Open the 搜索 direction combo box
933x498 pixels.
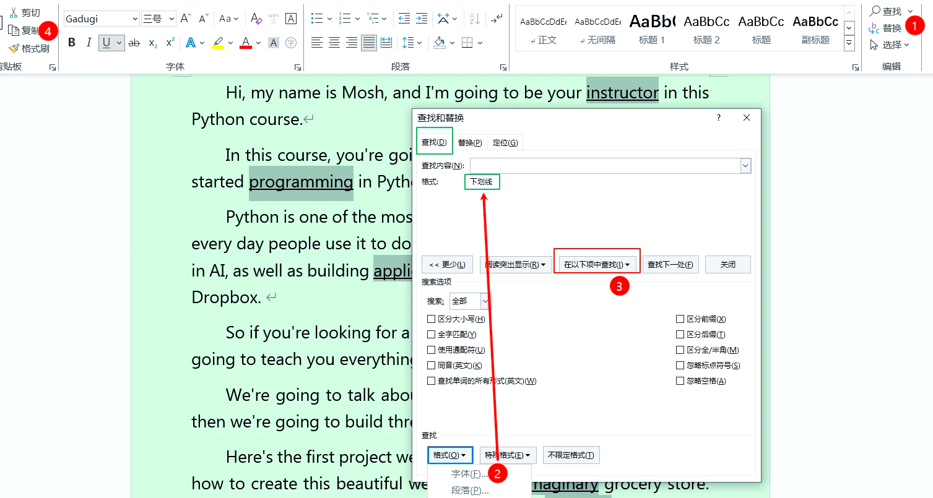(485, 301)
